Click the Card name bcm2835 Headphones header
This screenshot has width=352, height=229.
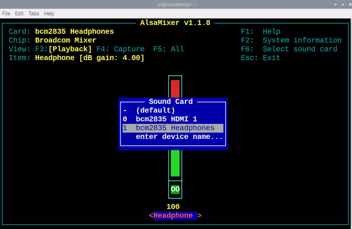[75, 31]
